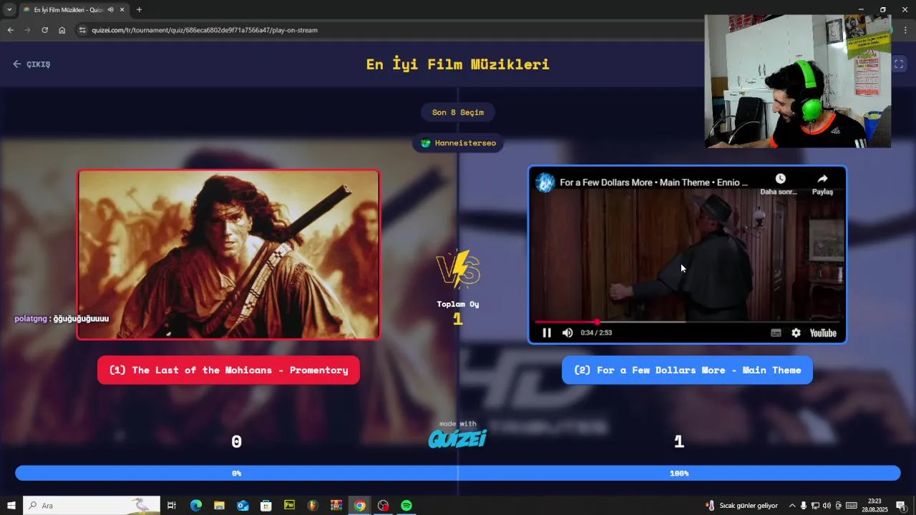This screenshot has width=916, height=515.
Task: Click the YouTube channel avatar
Action: point(545,182)
